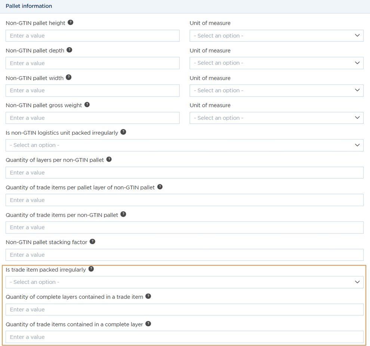Click help icon next to Non-GTIN pallet height

click(70, 22)
